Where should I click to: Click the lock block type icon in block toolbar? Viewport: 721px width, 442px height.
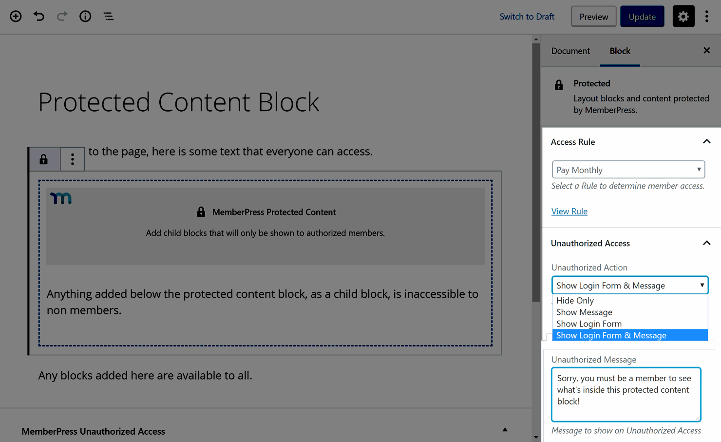coord(44,159)
